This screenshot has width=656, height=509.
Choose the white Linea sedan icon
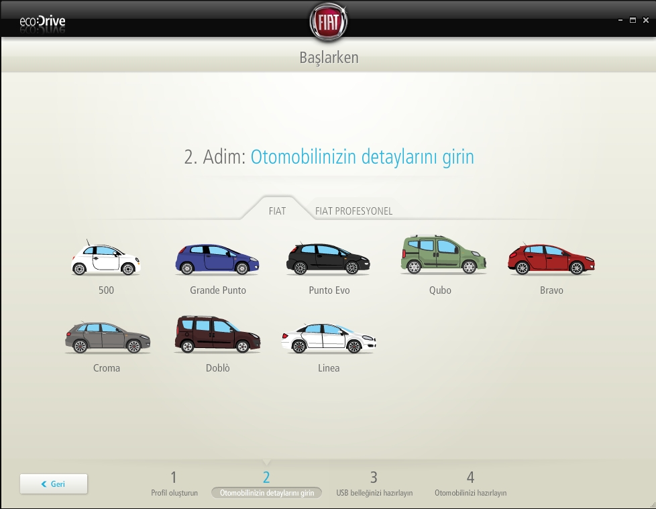coord(329,338)
